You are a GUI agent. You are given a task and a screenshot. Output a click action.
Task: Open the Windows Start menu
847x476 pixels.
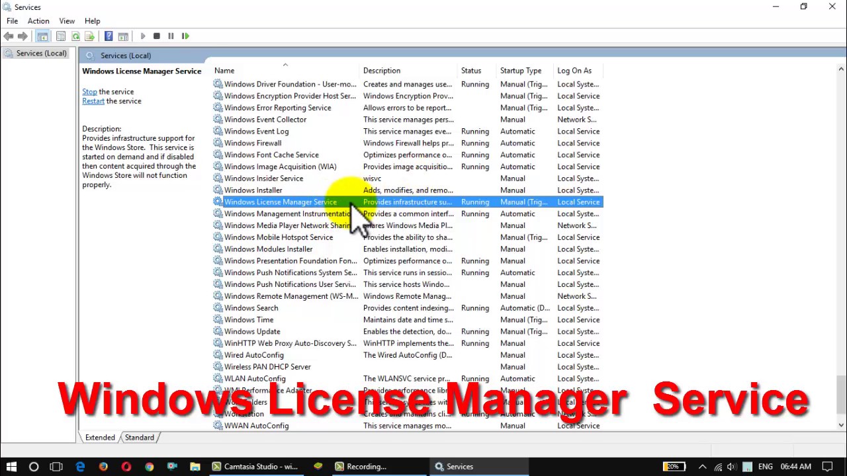(x=11, y=467)
